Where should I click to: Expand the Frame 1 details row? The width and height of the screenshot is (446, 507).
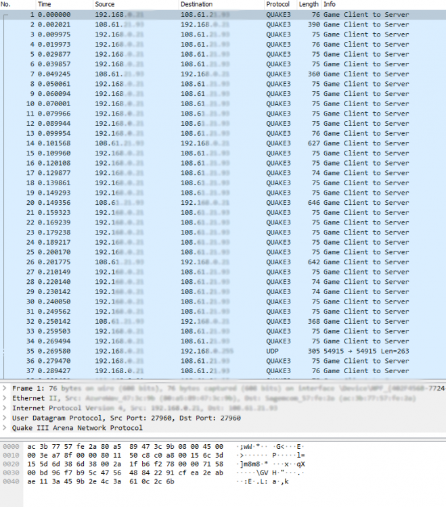click(5, 388)
